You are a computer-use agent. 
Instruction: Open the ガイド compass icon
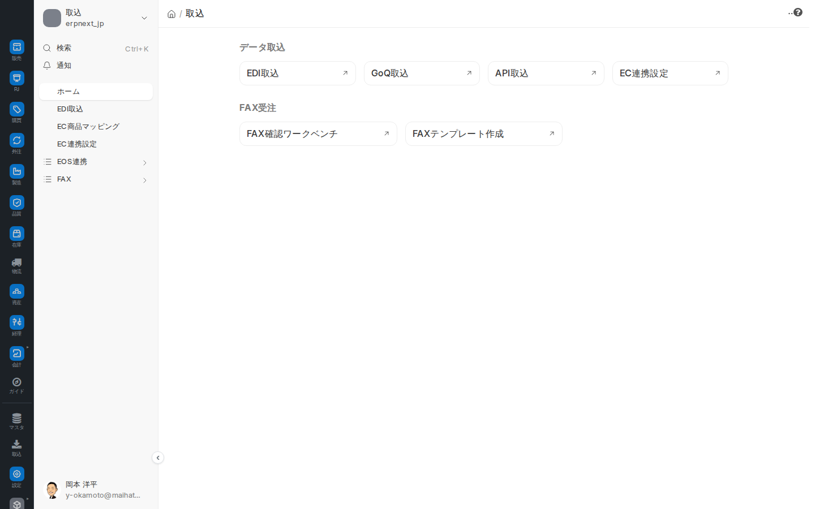click(x=17, y=382)
